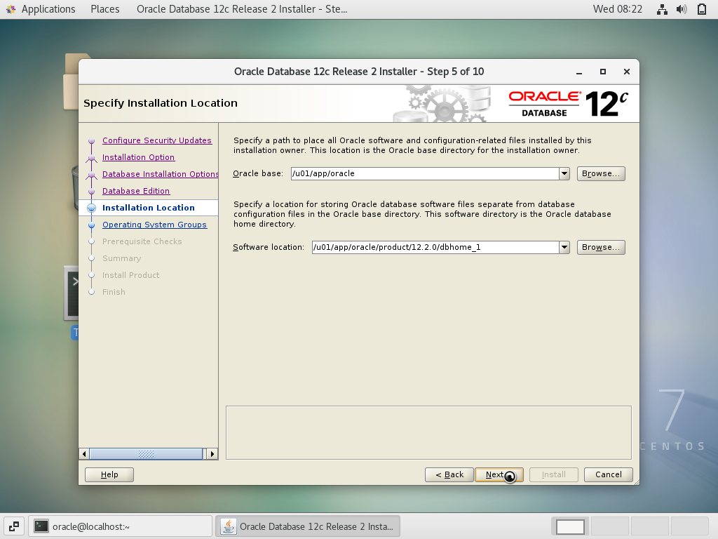Click the battery icon in top bar
Image resolution: width=718 pixels, height=539 pixels.
(701, 9)
